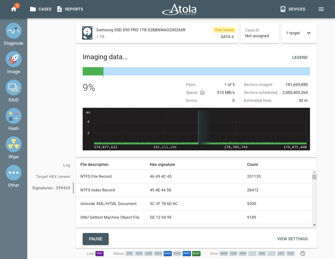Select the RAID tool icon
335x259 pixels.
pos(13,87)
